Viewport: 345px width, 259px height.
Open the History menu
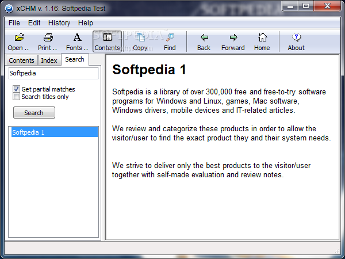pos(59,23)
